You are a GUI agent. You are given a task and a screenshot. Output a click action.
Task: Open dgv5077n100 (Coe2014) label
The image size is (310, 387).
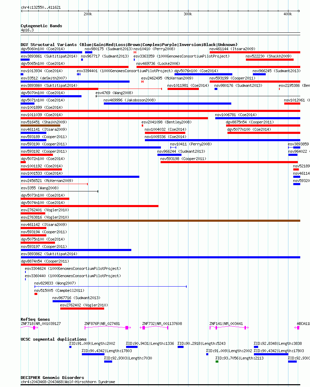249,129
